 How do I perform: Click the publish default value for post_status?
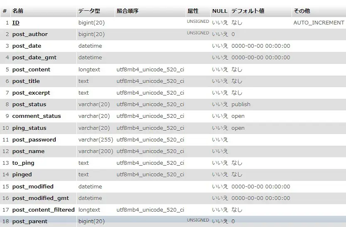point(241,105)
